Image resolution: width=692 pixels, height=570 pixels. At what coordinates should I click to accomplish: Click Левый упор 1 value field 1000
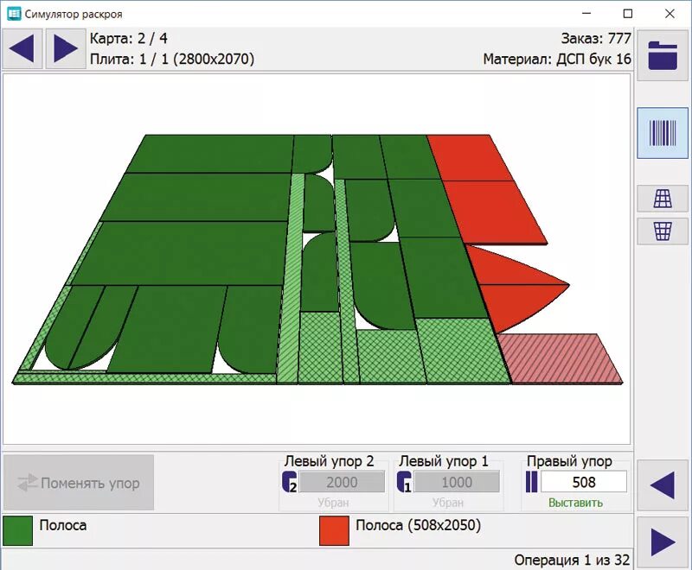457,482
